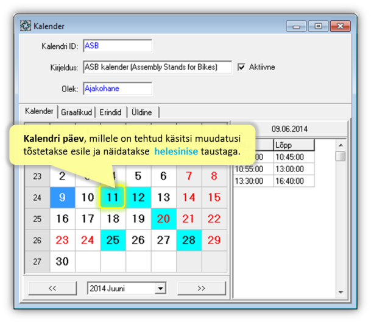The height and width of the screenshot is (323, 371).
Task: Click the 13:00:00 end time cell
Action: [x=294, y=169]
